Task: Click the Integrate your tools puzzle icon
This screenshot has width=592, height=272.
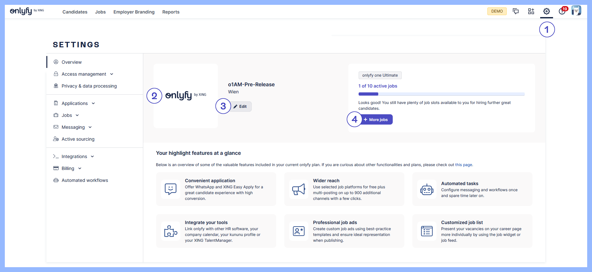Action: tap(170, 231)
